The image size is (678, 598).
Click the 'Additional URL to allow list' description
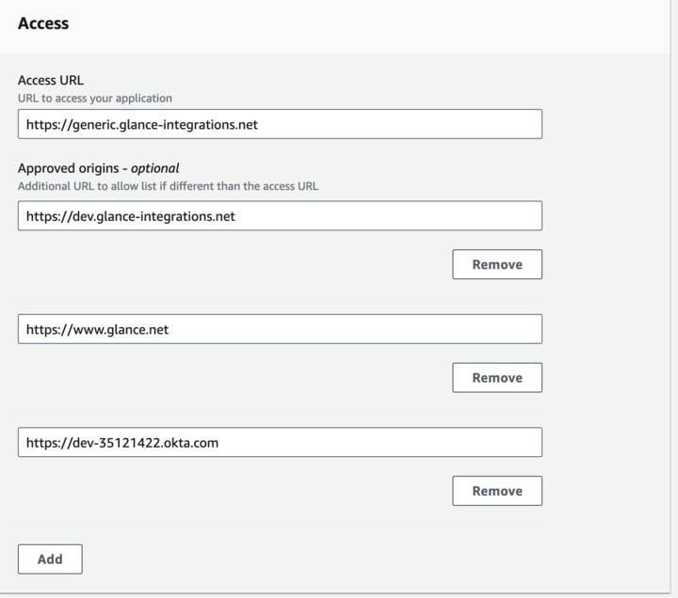coord(168,186)
